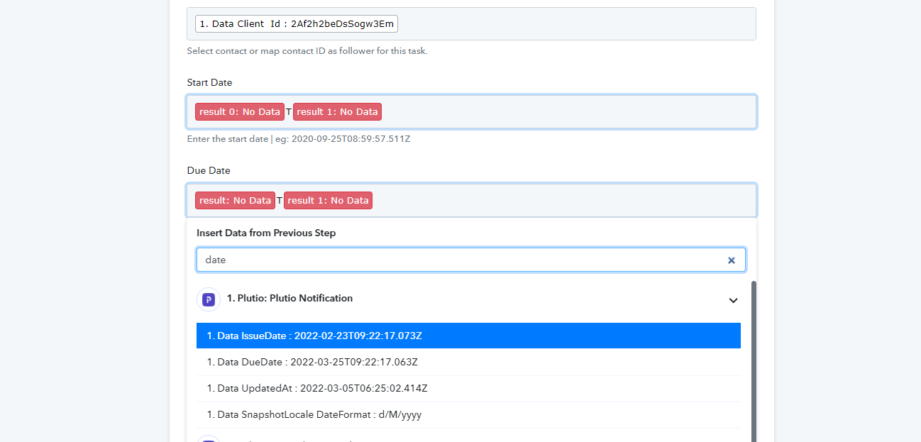The height and width of the screenshot is (442, 921).
Task: Select the Data Client Id tag
Action: pos(297,23)
